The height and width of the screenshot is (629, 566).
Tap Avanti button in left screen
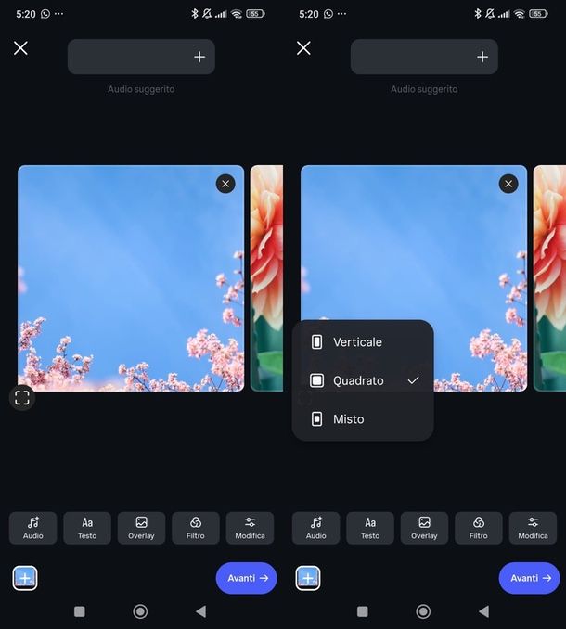tap(246, 578)
